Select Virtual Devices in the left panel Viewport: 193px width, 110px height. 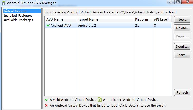15,11
